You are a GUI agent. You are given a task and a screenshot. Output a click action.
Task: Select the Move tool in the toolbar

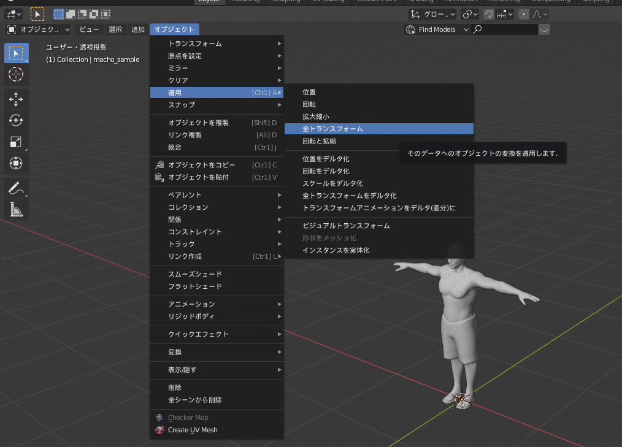(x=16, y=98)
